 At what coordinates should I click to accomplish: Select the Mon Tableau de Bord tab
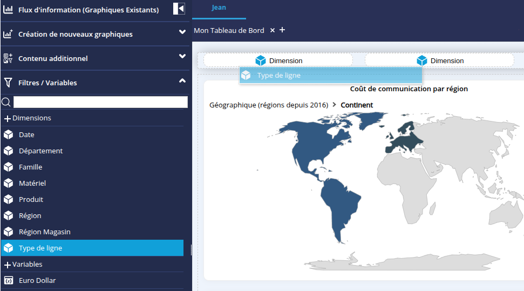tap(229, 30)
